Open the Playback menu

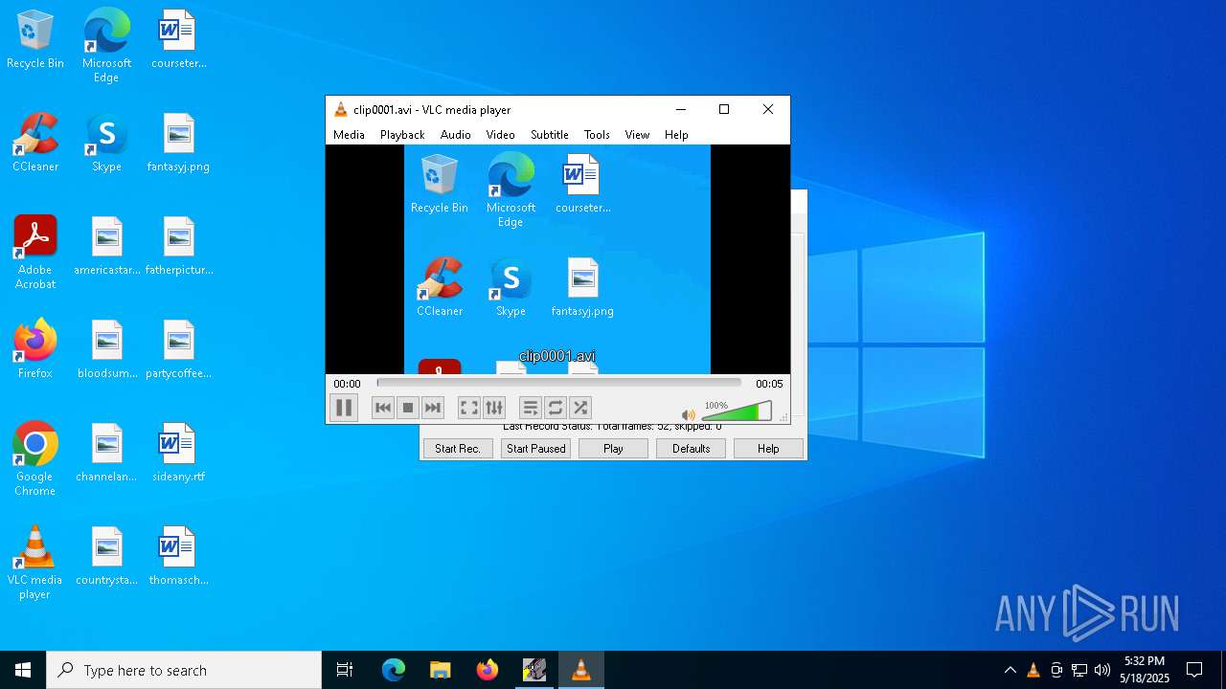click(x=402, y=135)
